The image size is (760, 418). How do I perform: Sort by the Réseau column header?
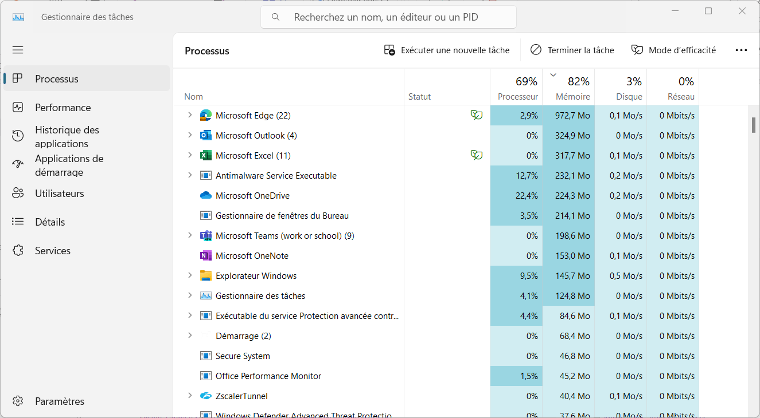(x=673, y=87)
